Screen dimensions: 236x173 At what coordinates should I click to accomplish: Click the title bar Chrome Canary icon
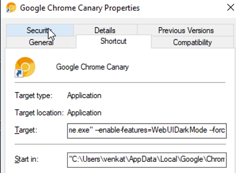(11, 7)
